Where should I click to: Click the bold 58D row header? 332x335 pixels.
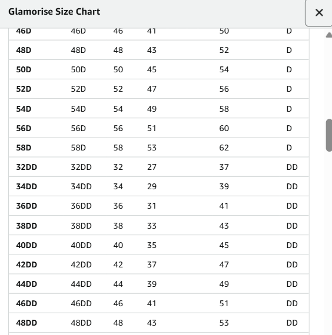click(24, 148)
